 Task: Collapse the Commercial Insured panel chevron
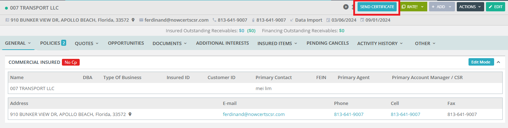click(498, 62)
